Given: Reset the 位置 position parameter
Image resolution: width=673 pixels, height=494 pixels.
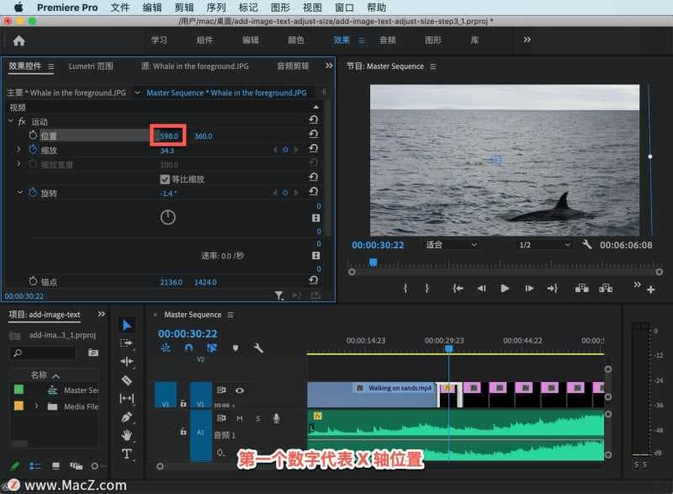Looking at the screenshot, I should point(313,135).
